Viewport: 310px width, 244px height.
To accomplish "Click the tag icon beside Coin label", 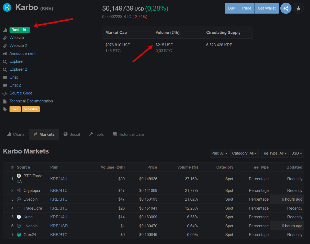I will click(5, 109).
